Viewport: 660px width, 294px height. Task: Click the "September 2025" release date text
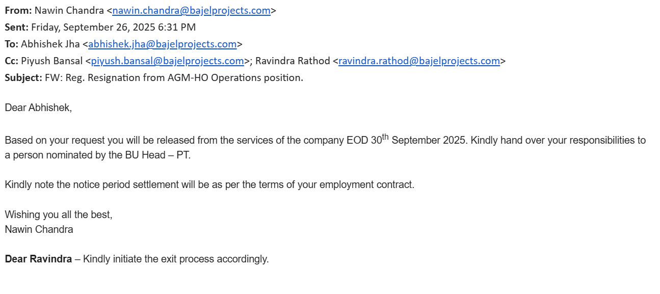click(x=428, y=140)
